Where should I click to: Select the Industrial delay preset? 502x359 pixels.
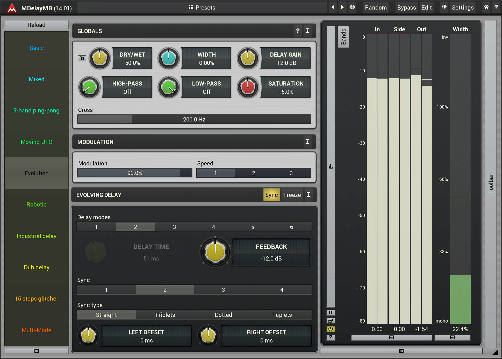(x=37, y=236)
